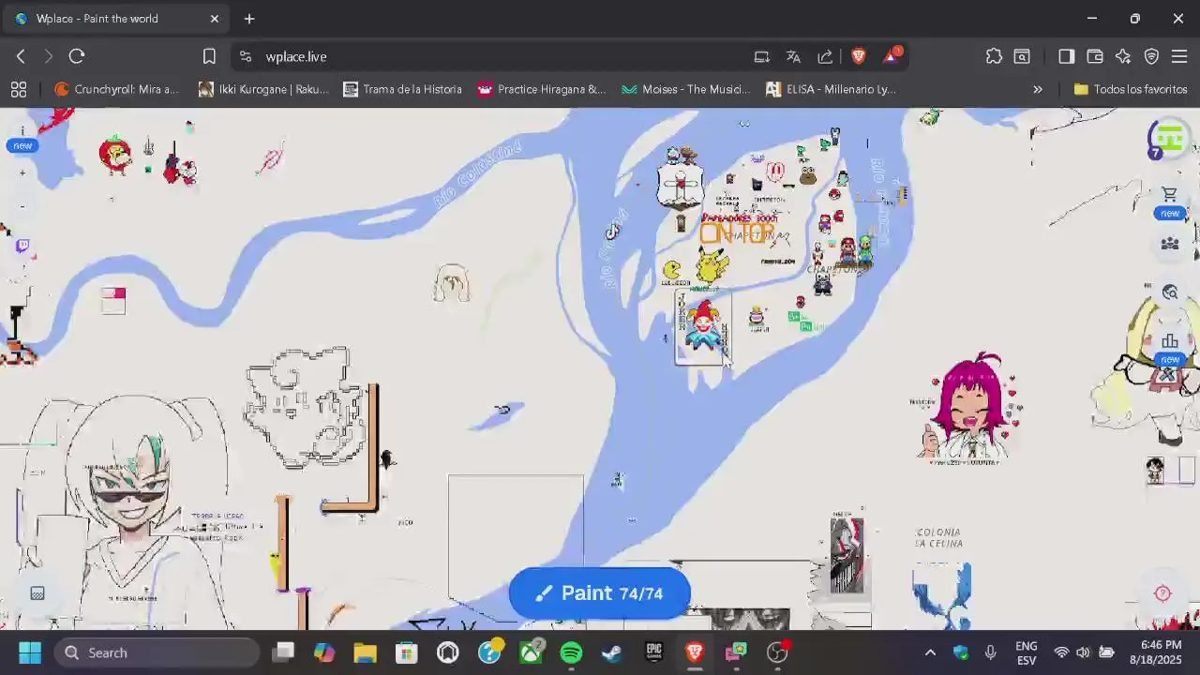Open the Twitch link icon
Viewport: 1200px width, 675px height.
22,247
